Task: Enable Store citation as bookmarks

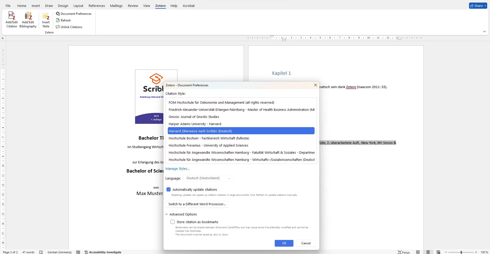Action: pos(173,222)
